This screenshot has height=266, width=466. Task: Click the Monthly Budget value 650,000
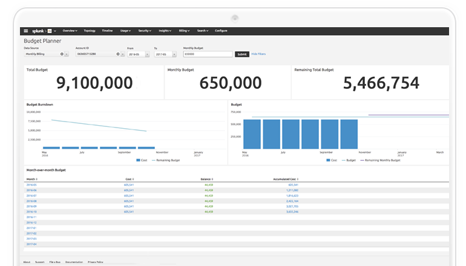tap(231, 83)
